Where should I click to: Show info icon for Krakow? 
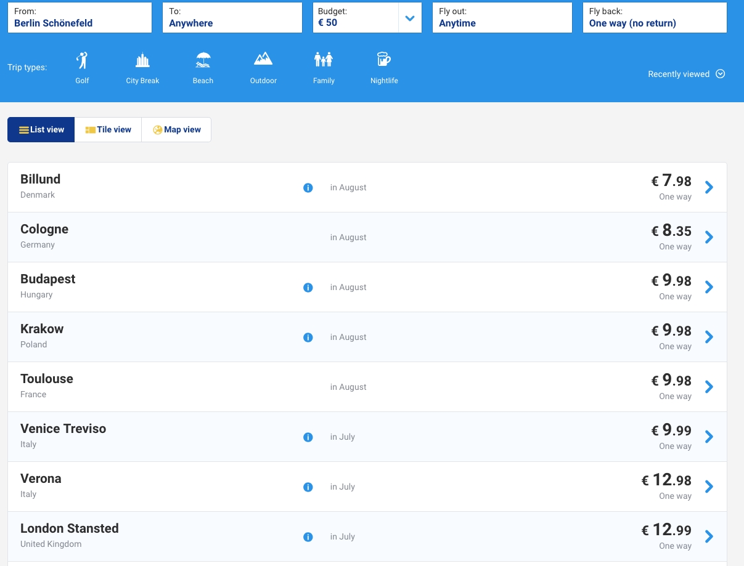pyautogui.click(x=308, y=338)
